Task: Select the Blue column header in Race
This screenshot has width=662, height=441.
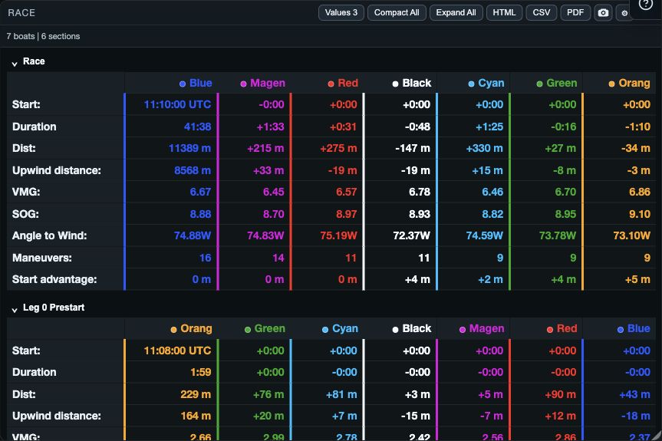Action: [x=196, y=83]
